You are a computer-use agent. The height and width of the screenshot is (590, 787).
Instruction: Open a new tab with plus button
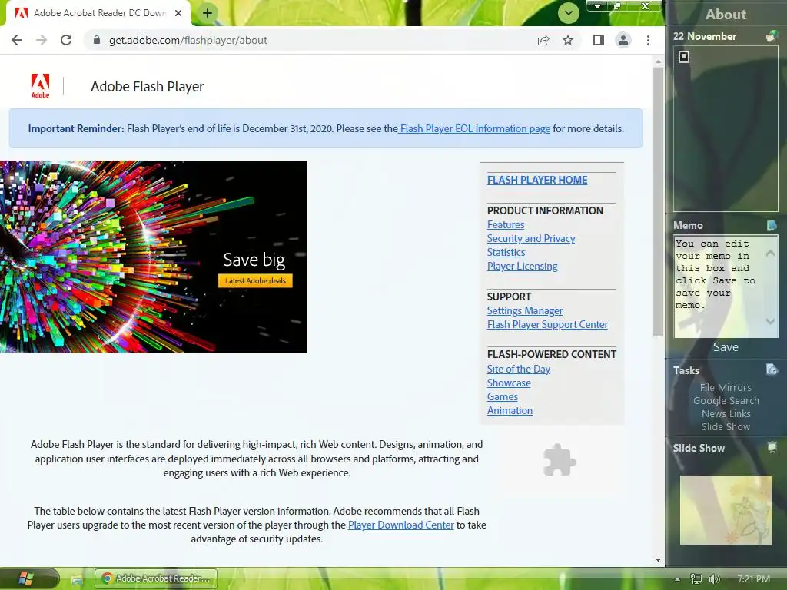(x=208, y=13)
